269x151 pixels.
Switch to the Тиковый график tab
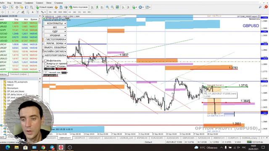click(x=18, y=74)
